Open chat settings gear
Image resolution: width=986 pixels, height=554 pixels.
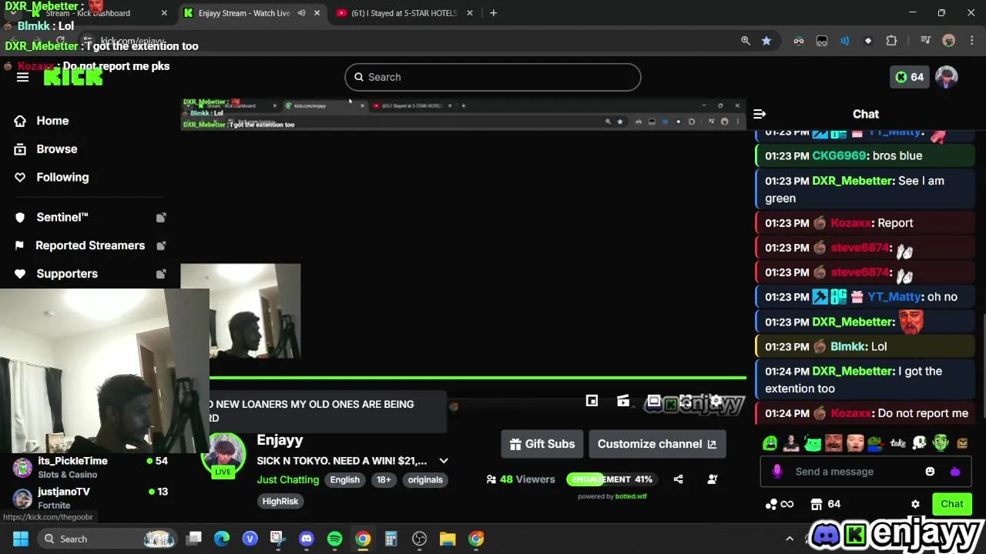click(915, 505)
